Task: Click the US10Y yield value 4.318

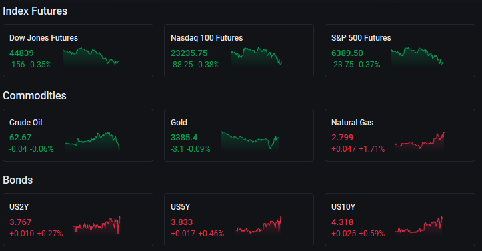Action: (x=343, y=222)
